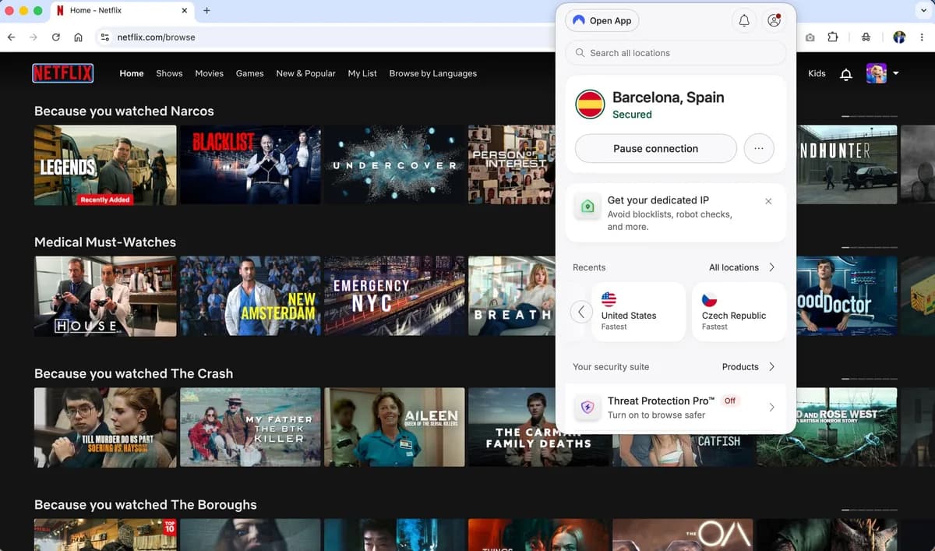
Task: Click the browser forward arrow
Action: [34, 37]
